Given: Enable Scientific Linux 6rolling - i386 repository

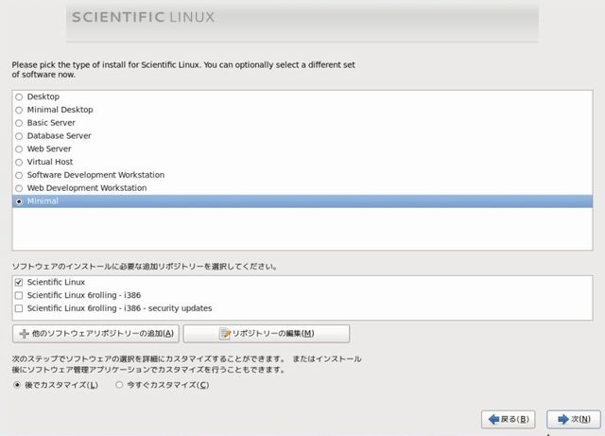Looking at the screenshot, I should (20, 295).
